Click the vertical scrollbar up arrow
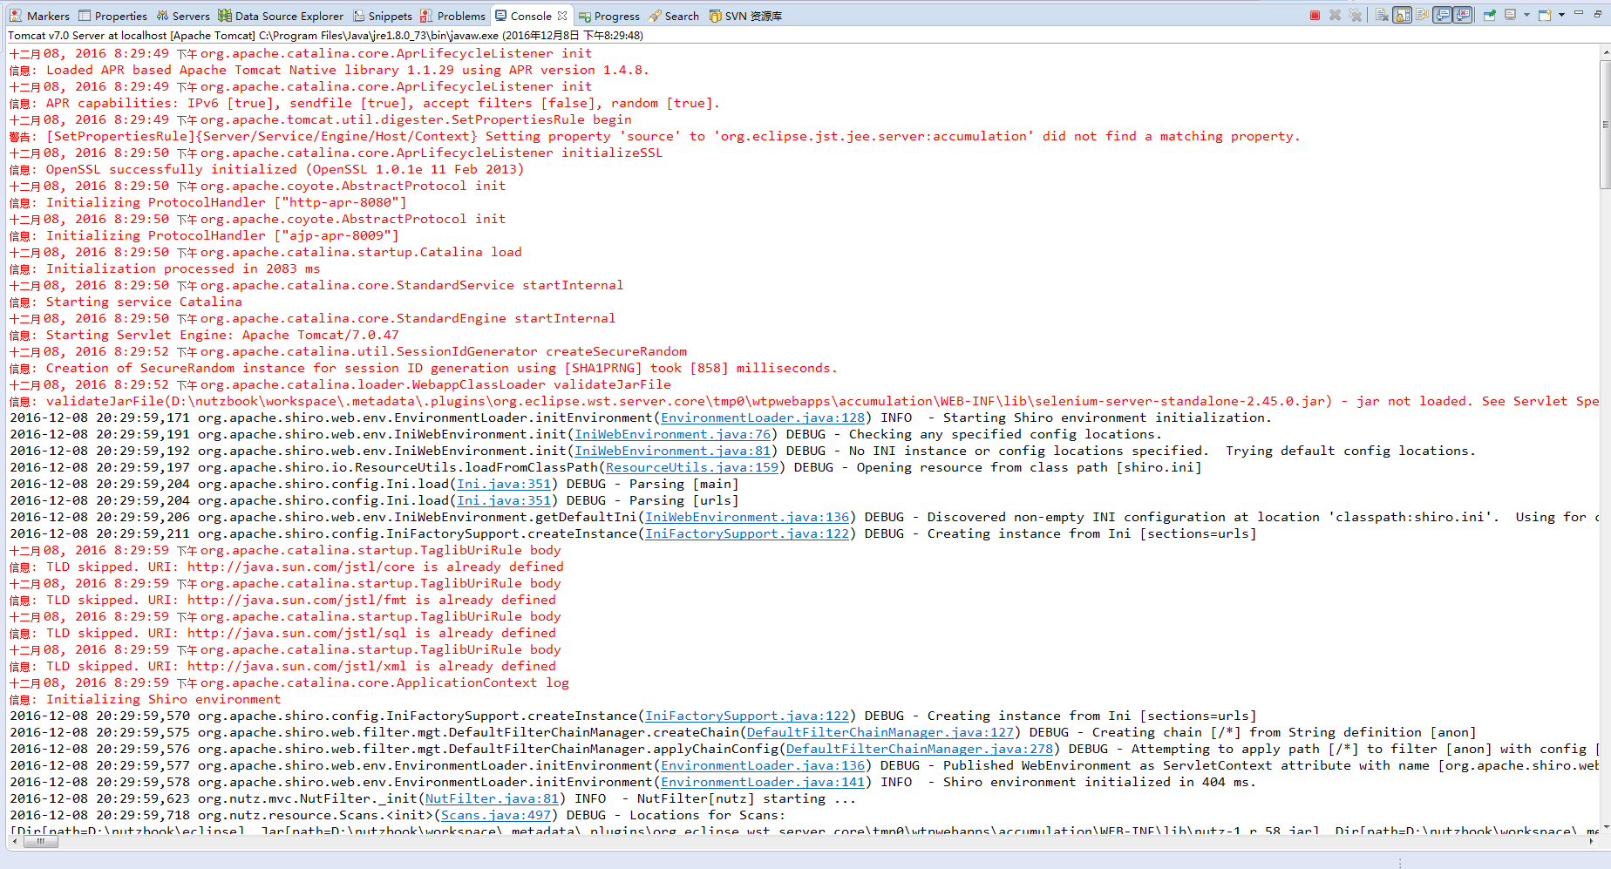Image resolution: width=1611 pixels, height=869 pixels. (1605, 52)
